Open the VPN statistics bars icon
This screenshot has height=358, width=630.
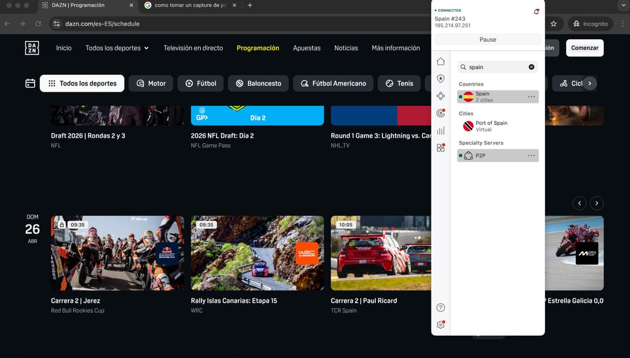pos(441,130)
